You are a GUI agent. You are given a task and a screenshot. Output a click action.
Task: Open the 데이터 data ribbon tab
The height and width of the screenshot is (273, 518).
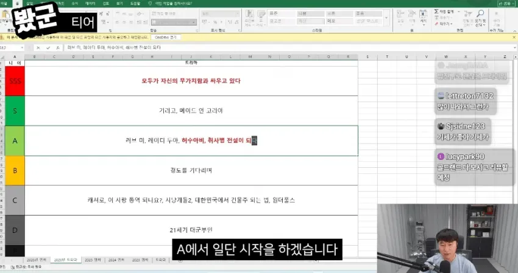[90, 4]
